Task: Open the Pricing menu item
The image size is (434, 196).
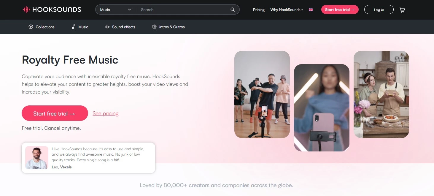Action: tap(259, 10)
